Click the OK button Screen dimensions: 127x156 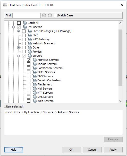[71, 150]
